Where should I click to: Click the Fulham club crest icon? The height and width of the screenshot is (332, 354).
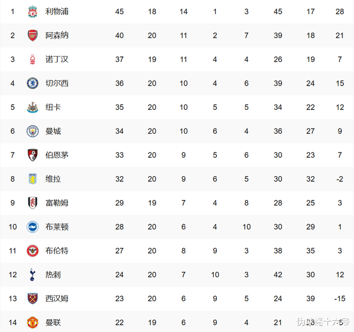click(33, 203)
